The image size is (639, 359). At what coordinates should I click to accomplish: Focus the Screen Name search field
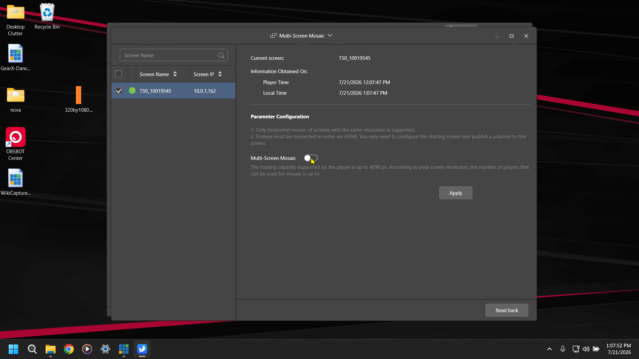click(x=170, y=55)
